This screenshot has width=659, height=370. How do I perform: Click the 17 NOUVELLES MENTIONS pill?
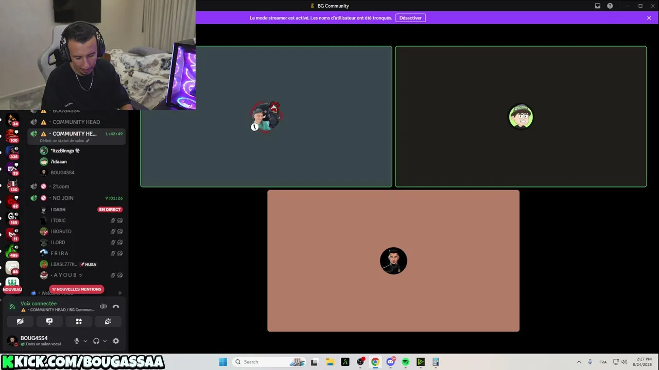76,289
